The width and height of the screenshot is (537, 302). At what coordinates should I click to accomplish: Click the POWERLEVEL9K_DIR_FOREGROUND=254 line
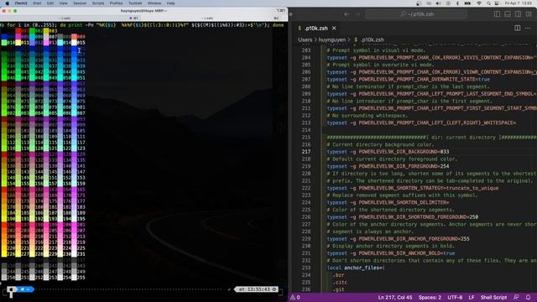coord(388,166)
